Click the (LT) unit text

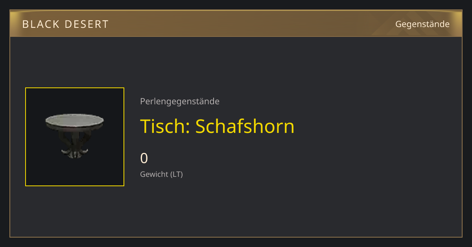point(176,174)
